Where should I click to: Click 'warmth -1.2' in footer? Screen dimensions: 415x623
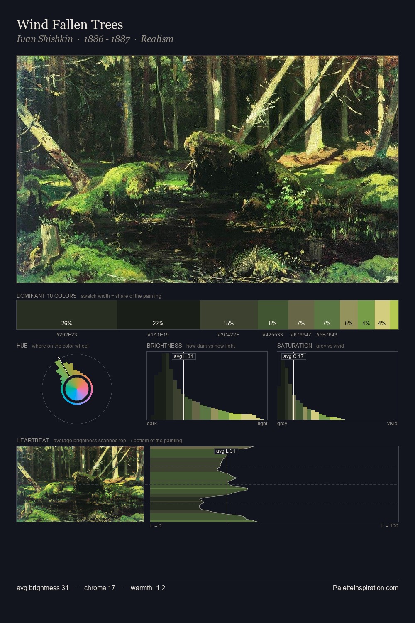148,588
